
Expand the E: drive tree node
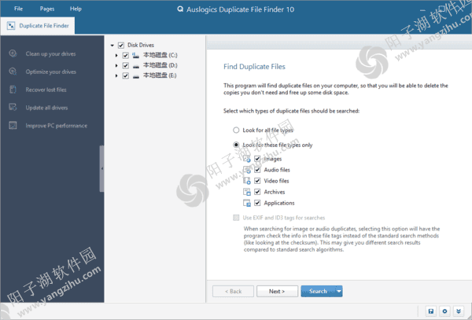[x=116, y=75]
